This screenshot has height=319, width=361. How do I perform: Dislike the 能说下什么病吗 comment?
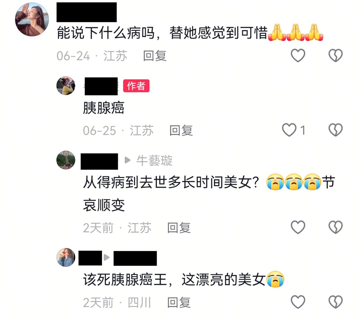tap(335, 55)
